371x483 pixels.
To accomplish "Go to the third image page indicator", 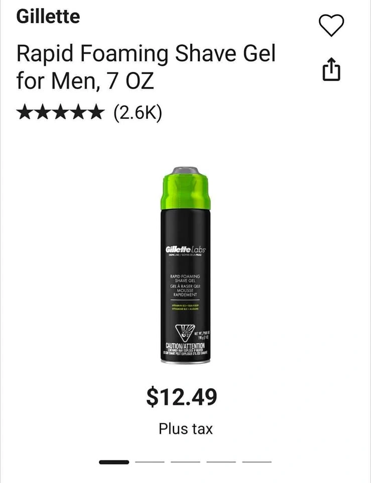I will (x=185, y=462).
